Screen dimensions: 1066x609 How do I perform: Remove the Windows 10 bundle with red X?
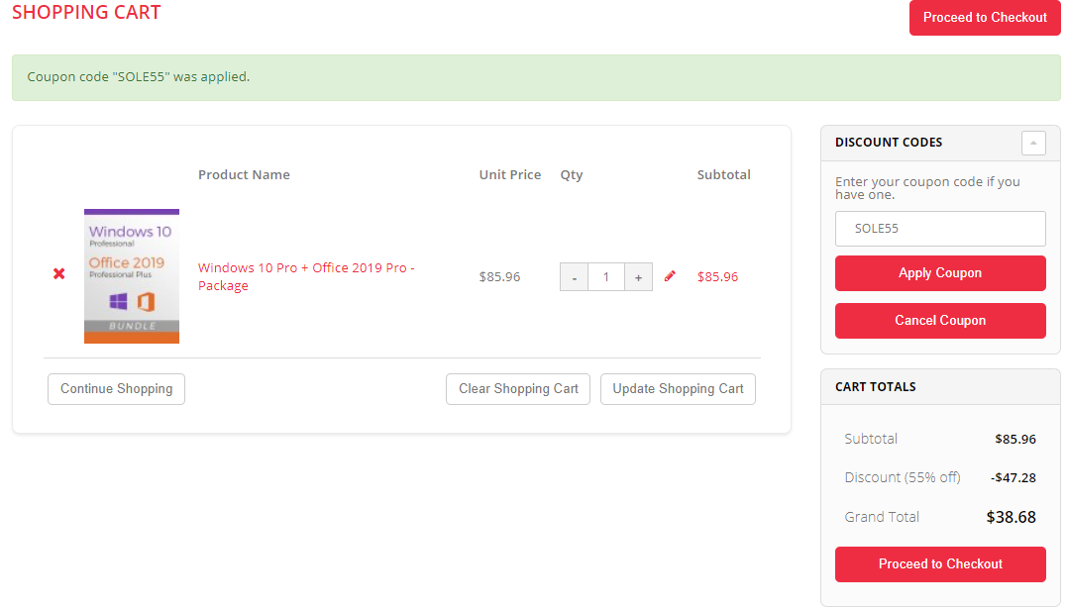59,273
